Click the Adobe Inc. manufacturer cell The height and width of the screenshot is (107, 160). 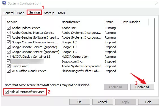tap(69, 28)
